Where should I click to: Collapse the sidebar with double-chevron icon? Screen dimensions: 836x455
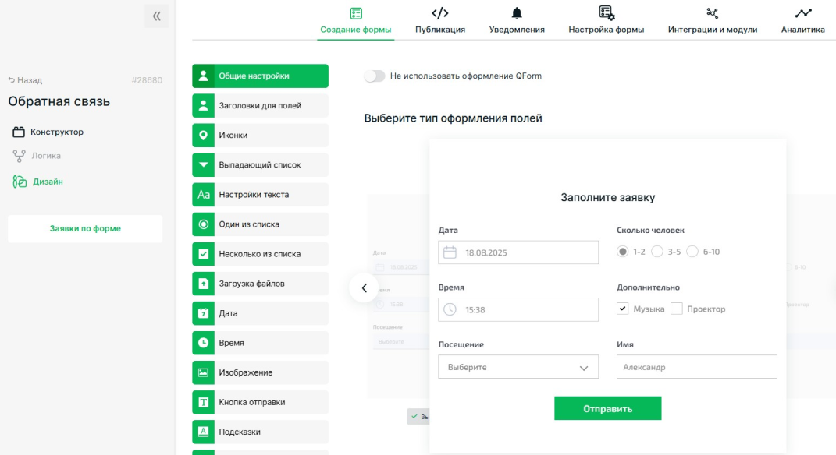[156, 16]
